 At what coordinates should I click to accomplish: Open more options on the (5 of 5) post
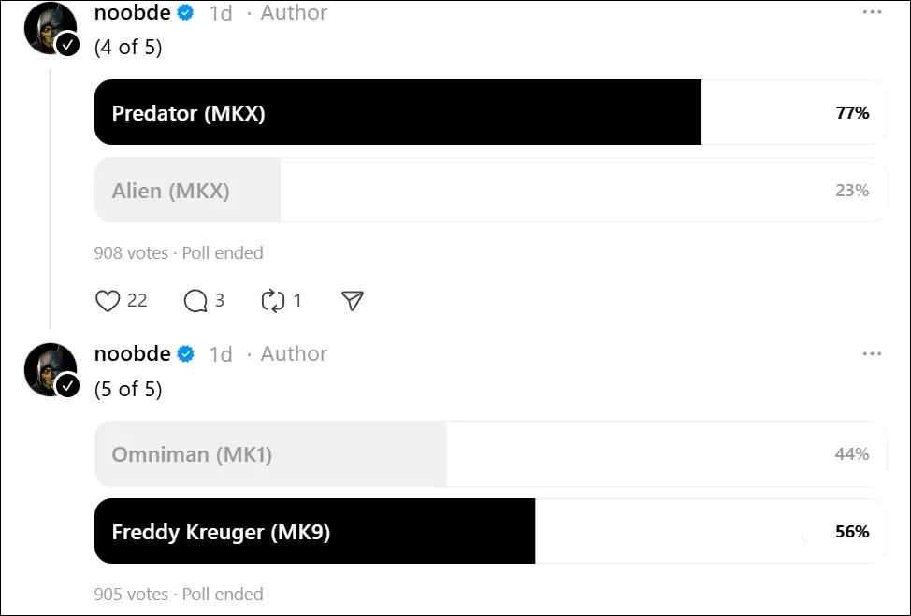872,354
